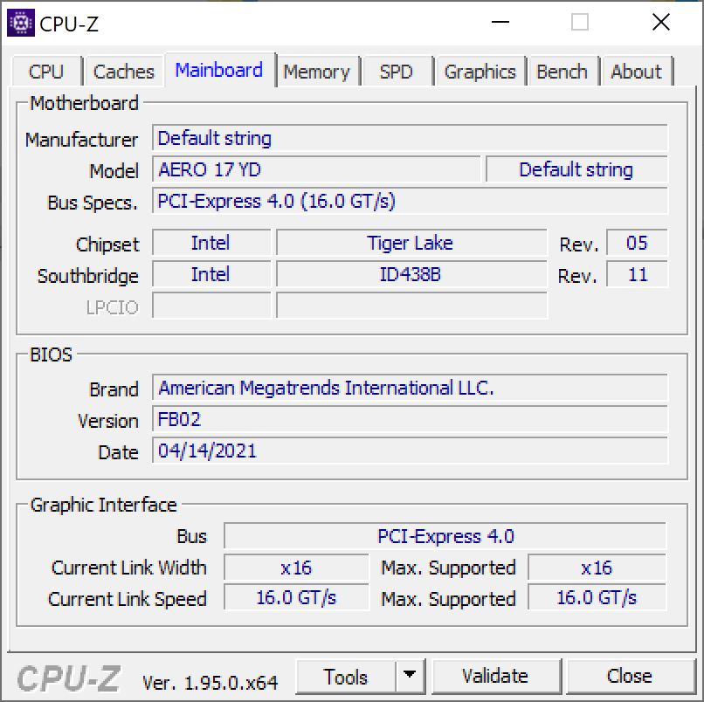Viewport: 704px width, 702px height.
Task: Click the Tools button
Action: point(346,677)
